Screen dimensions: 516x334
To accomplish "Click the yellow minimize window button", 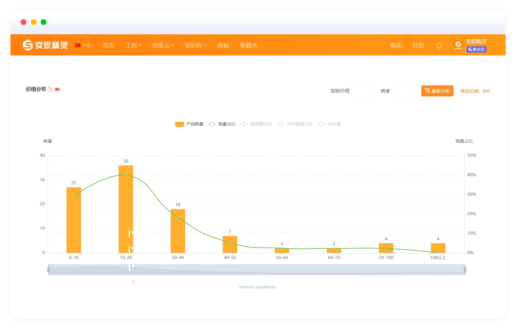I will click(x=34, y=22).
